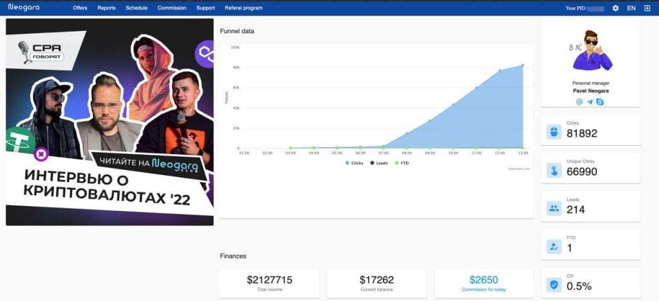The image size is (659, 301).
Task: Open the Referal program page
Action: point(244,8)
